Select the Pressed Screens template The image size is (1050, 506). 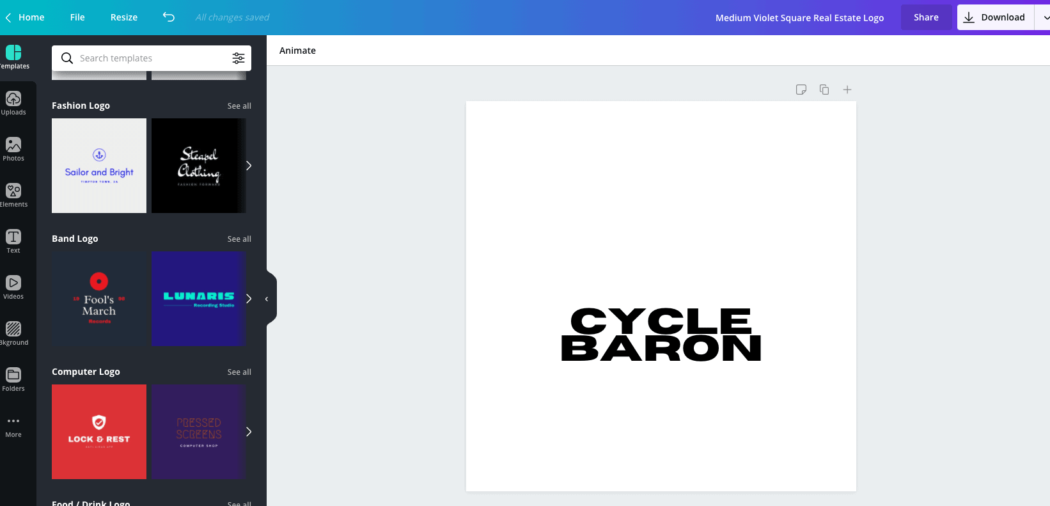click(199, 432)
